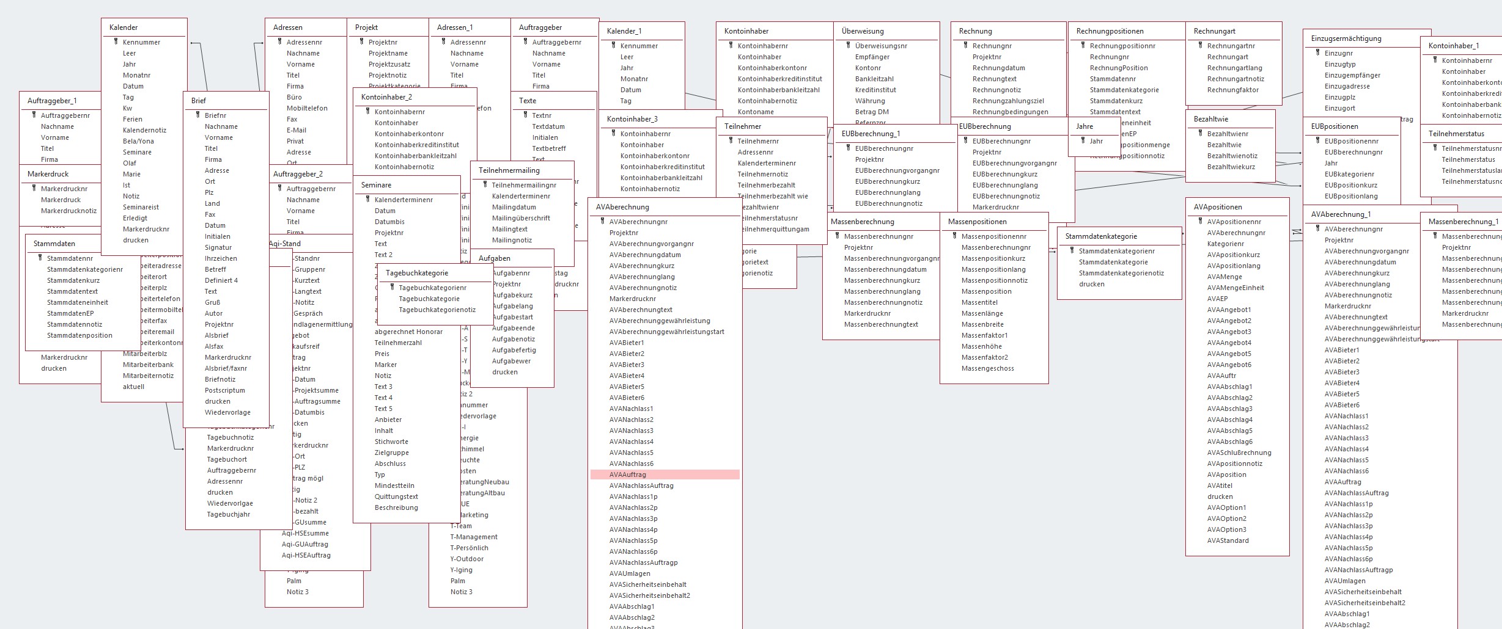
Task: Click the key icon beside Massenpositionennr
Action: [954, 236]
